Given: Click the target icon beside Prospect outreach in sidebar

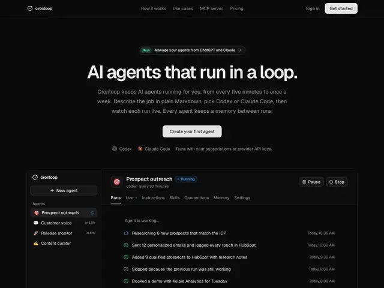Looking at the screenshot, I should pos(36,213).
